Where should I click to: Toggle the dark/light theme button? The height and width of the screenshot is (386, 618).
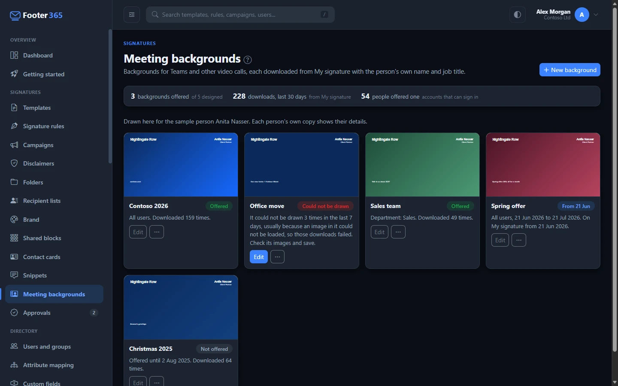(518, 15)
